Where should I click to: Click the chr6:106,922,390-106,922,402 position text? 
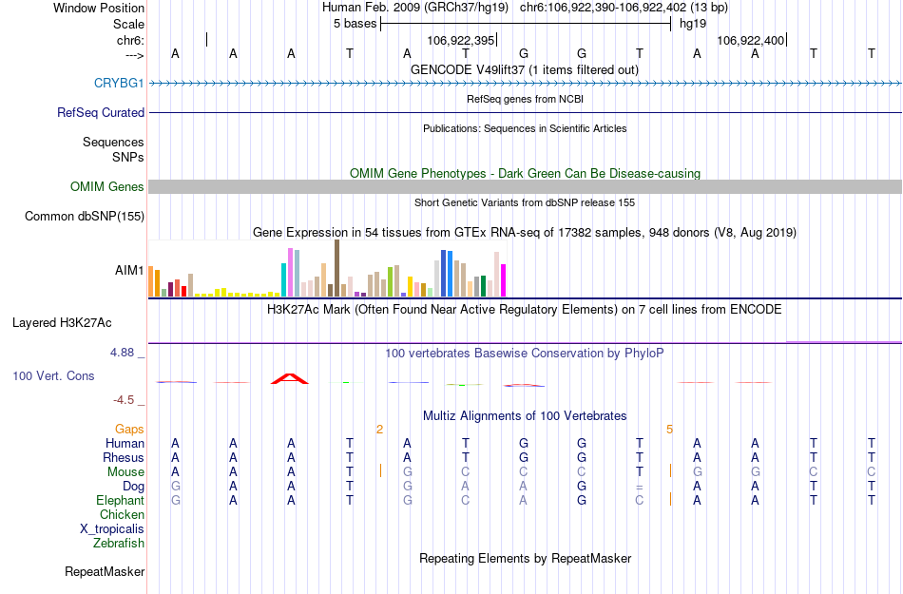pos(624,8)
